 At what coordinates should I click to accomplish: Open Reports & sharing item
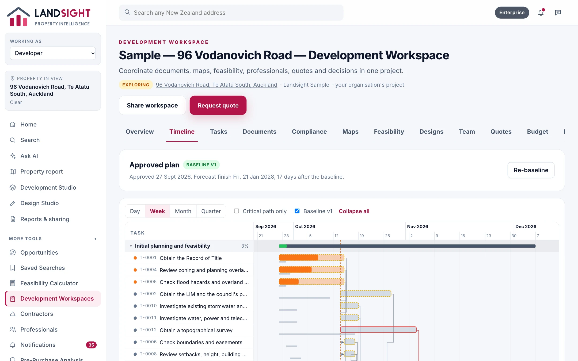(53, 219)
